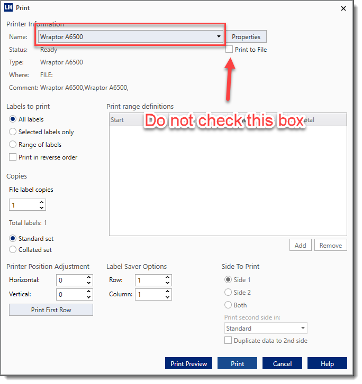Choose Selected labels only option
The image size is (362, 384).
click(x=13, y=132)
